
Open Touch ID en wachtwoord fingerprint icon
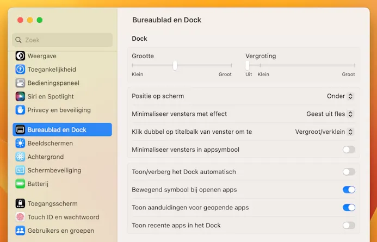(x=20, y=217)
